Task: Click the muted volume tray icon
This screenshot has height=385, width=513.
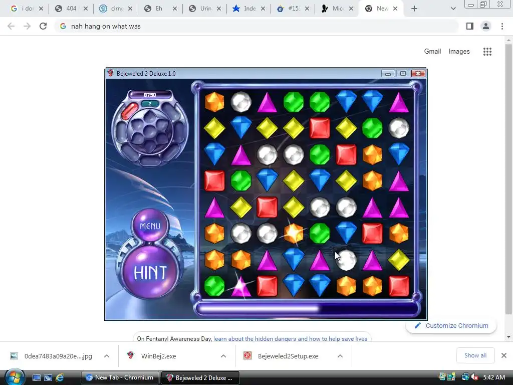Action: (474, 377)
